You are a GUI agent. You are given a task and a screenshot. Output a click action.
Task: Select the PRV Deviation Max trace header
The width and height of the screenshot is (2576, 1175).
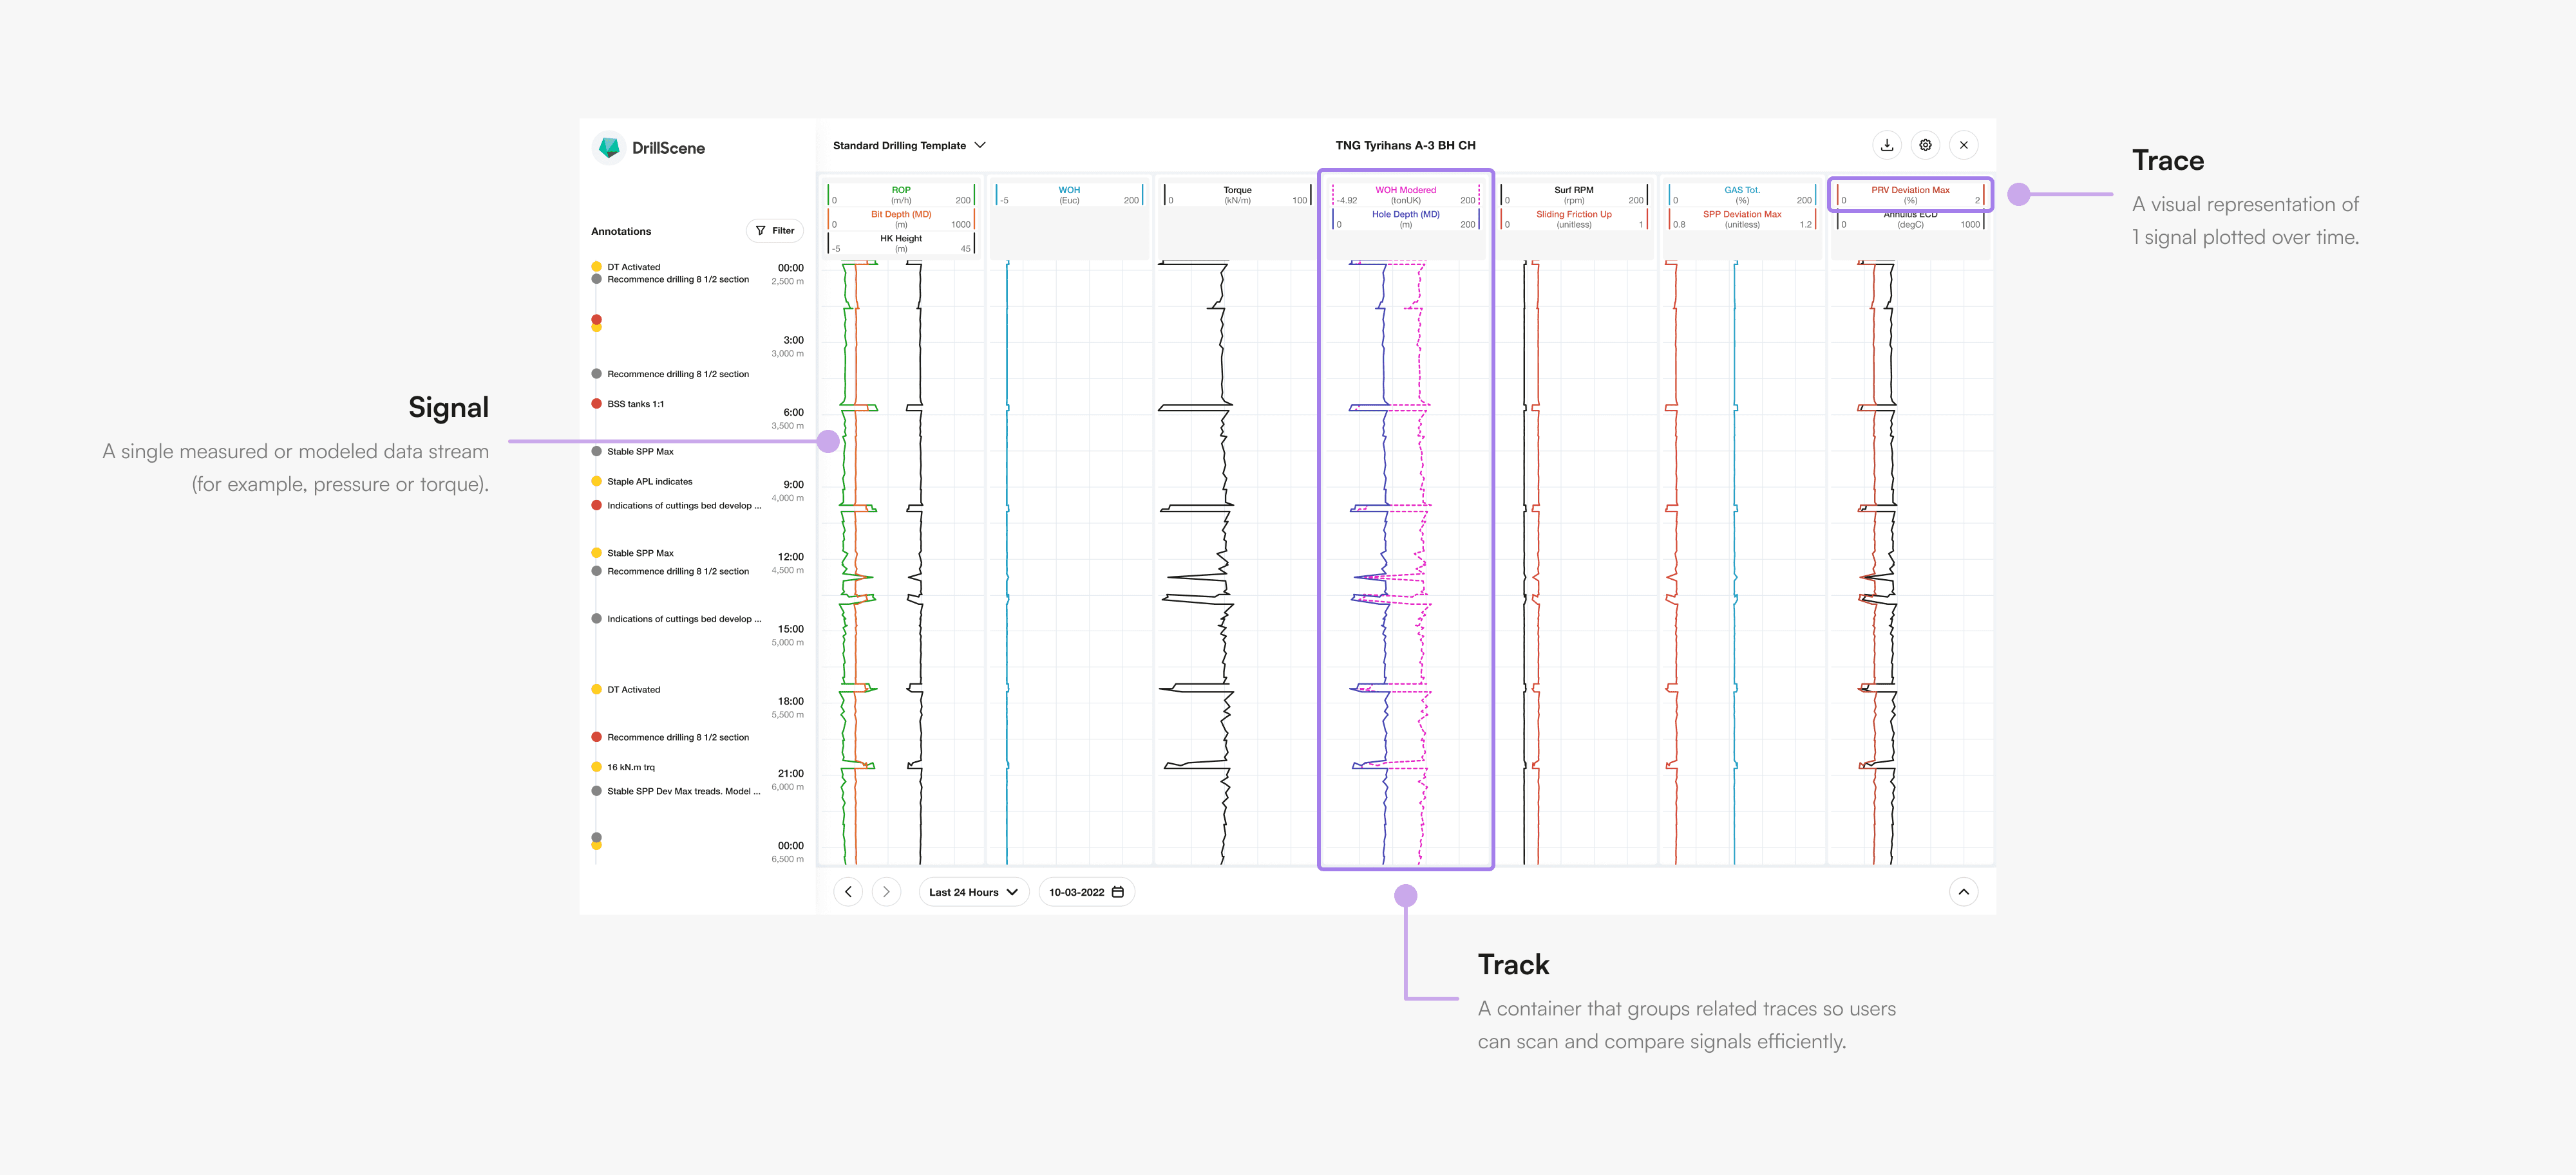click(1910, 194)
